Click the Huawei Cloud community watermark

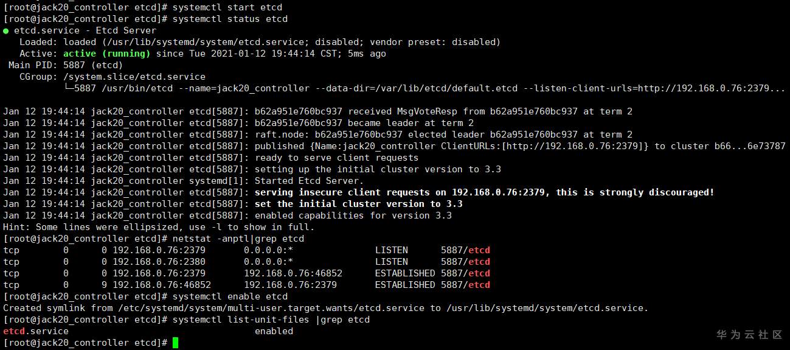coord(749,334)
